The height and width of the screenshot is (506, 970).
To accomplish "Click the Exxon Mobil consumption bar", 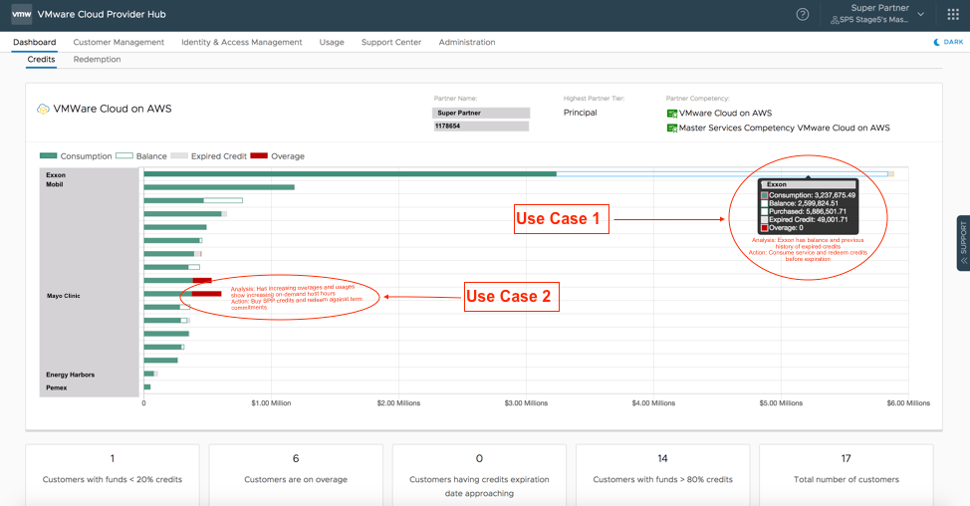I will tap(349, 173).
